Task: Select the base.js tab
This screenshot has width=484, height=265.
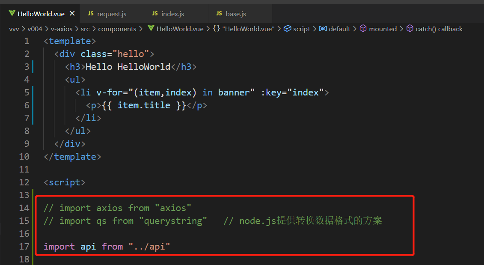Action: tap(235, 14)
